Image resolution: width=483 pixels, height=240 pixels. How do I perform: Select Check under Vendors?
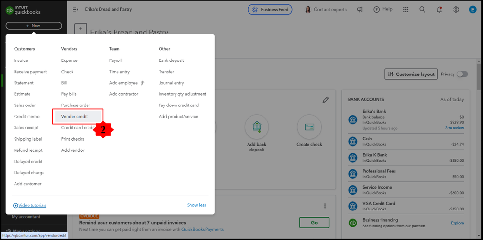click(x=68, y=72)
